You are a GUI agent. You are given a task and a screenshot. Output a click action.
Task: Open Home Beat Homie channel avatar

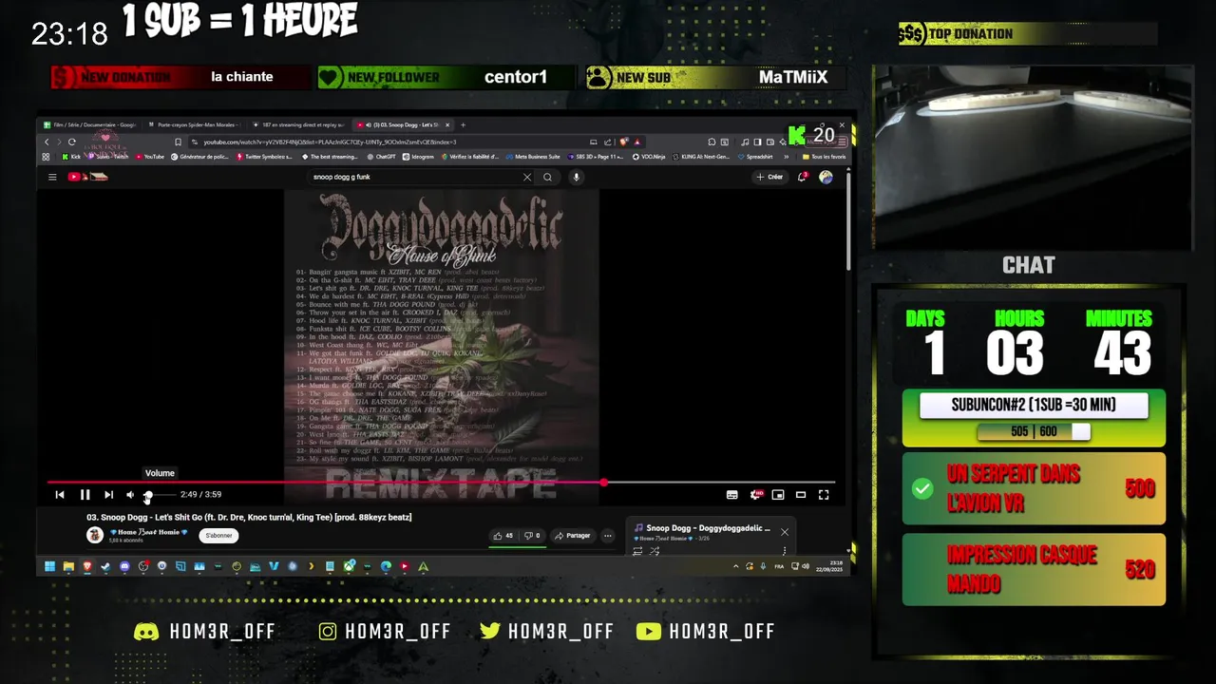pos(94,535)
